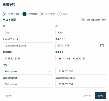Open the District/Street dropdown showing Philippines

(x=28, y=84)
